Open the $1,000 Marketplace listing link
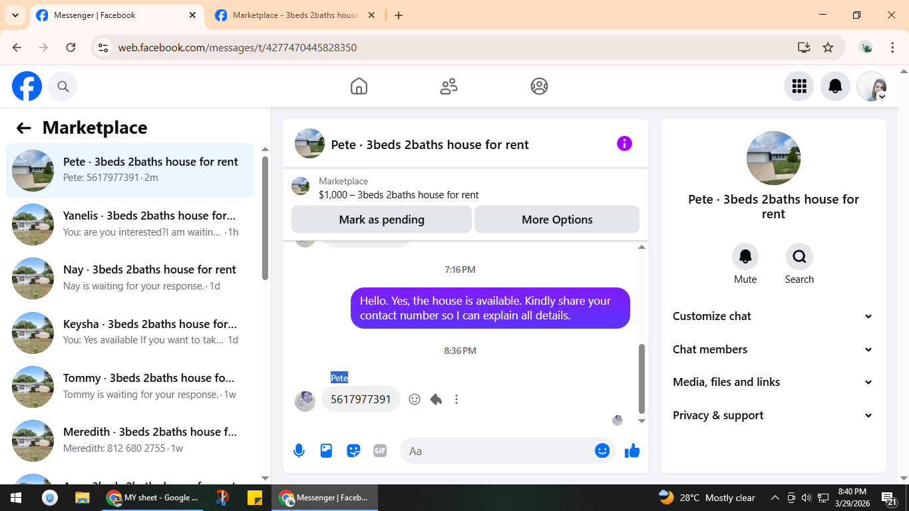This screenshot has width=909, height=511. click(398, 195)
